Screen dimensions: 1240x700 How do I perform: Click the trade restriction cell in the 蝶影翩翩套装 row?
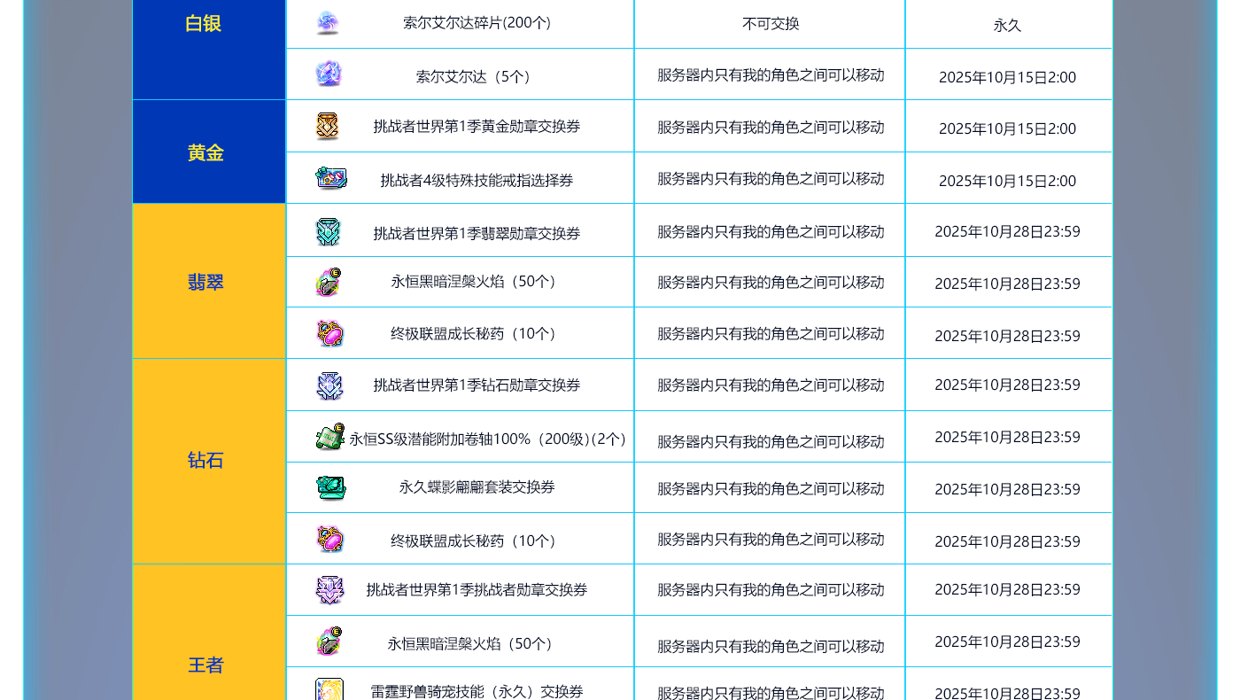click(x=770, y=487)
